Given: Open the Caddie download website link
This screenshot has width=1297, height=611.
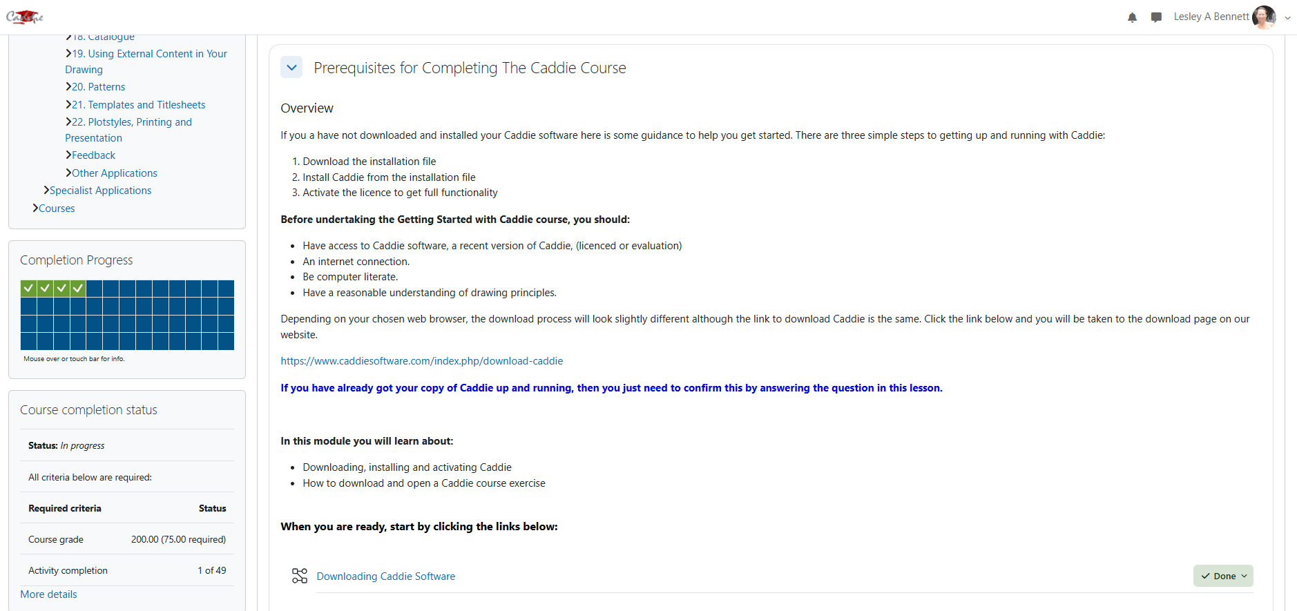Looking at the screenshot, I should [x=421, y=361].
